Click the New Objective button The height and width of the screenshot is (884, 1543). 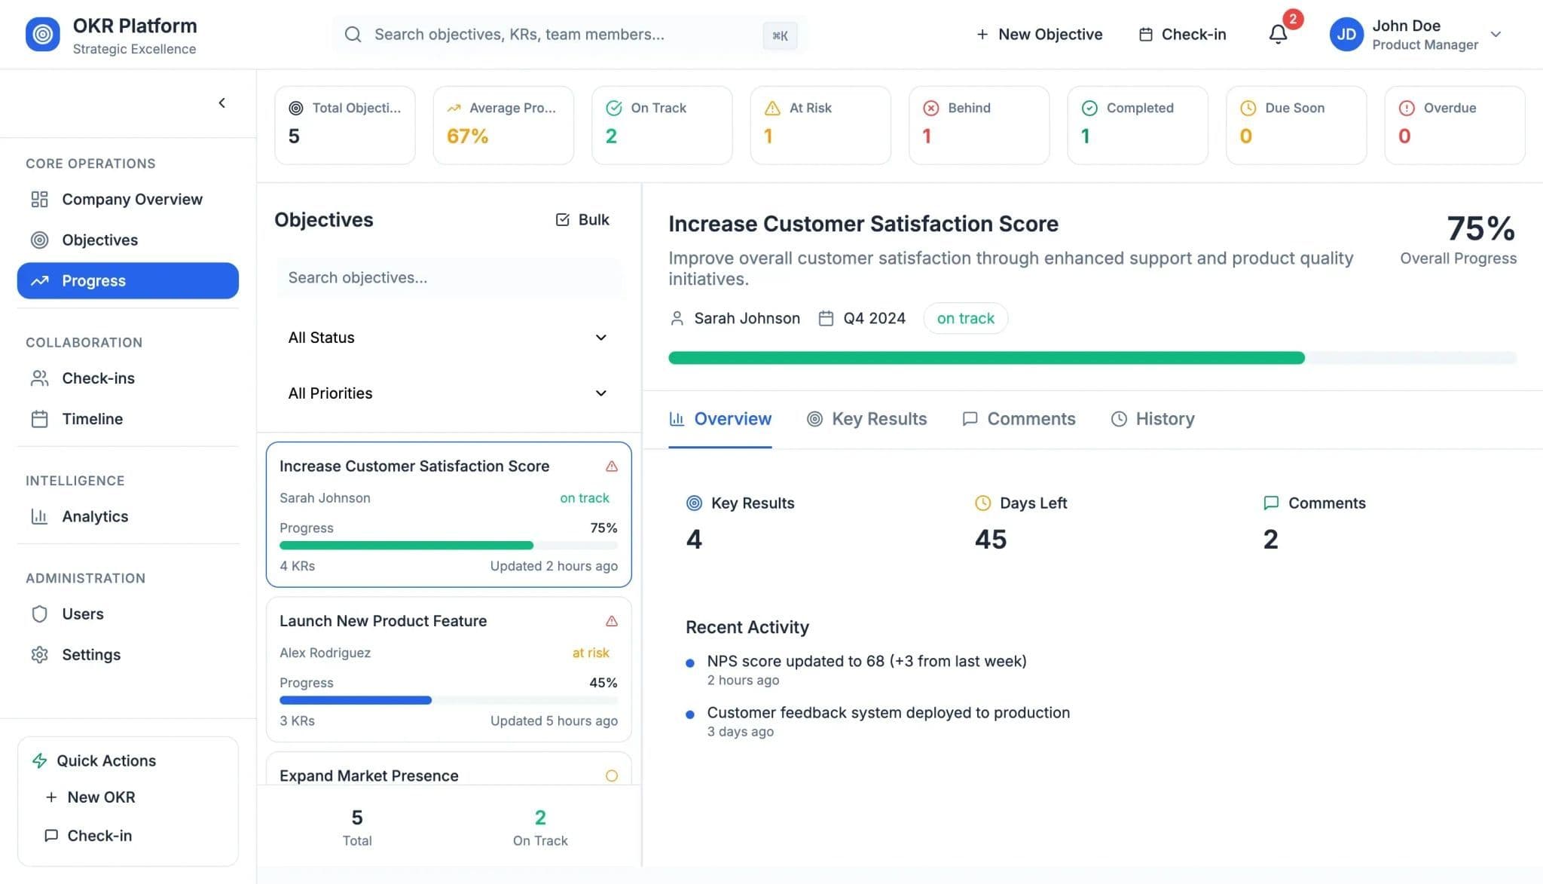[1039, 35]
